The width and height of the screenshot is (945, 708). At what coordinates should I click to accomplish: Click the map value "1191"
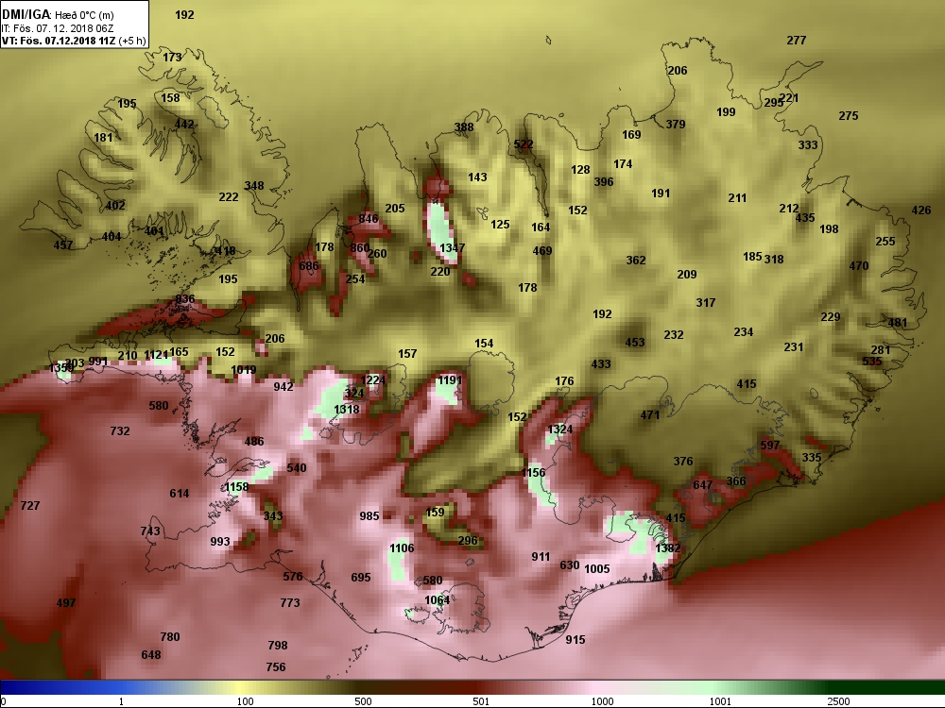pos(450,379)
